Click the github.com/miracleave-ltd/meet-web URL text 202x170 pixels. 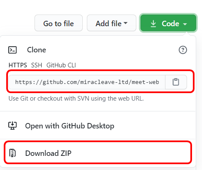pos(87,82)
